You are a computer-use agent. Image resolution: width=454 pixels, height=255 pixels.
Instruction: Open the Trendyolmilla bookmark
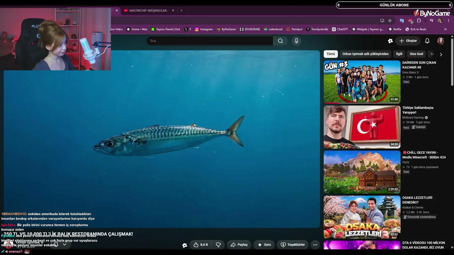pyautogui.click(x=317, y=29)
